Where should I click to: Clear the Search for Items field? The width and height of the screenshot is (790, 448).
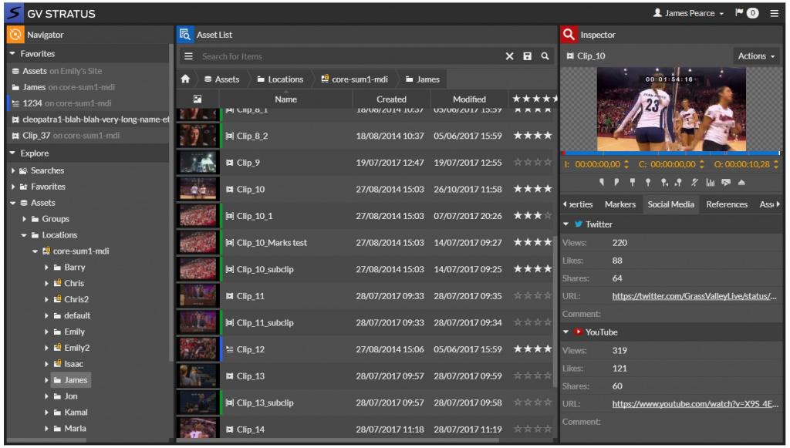[x=509, y=56]
